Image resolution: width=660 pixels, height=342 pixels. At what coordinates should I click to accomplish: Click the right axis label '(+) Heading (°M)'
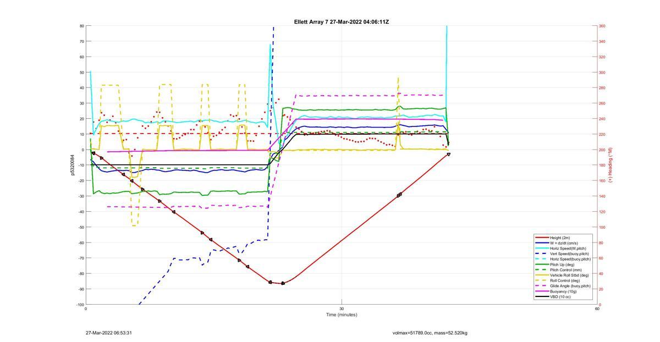(x=610, y=165)
